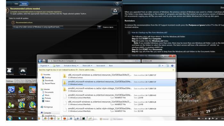The image size is (224, 126).
Task: Open the 'Include in library' dropdown
Action: (x=71, y=66)
